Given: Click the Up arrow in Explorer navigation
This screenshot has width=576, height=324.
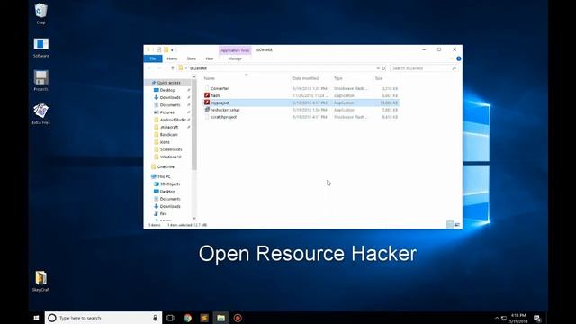Looking at the screenshot, I should coord(172,68).
